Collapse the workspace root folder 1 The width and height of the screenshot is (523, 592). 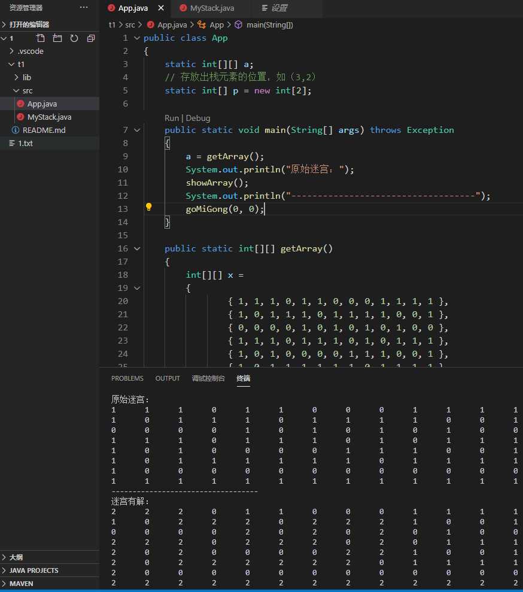pyautogui.click(x=4, y=38)
